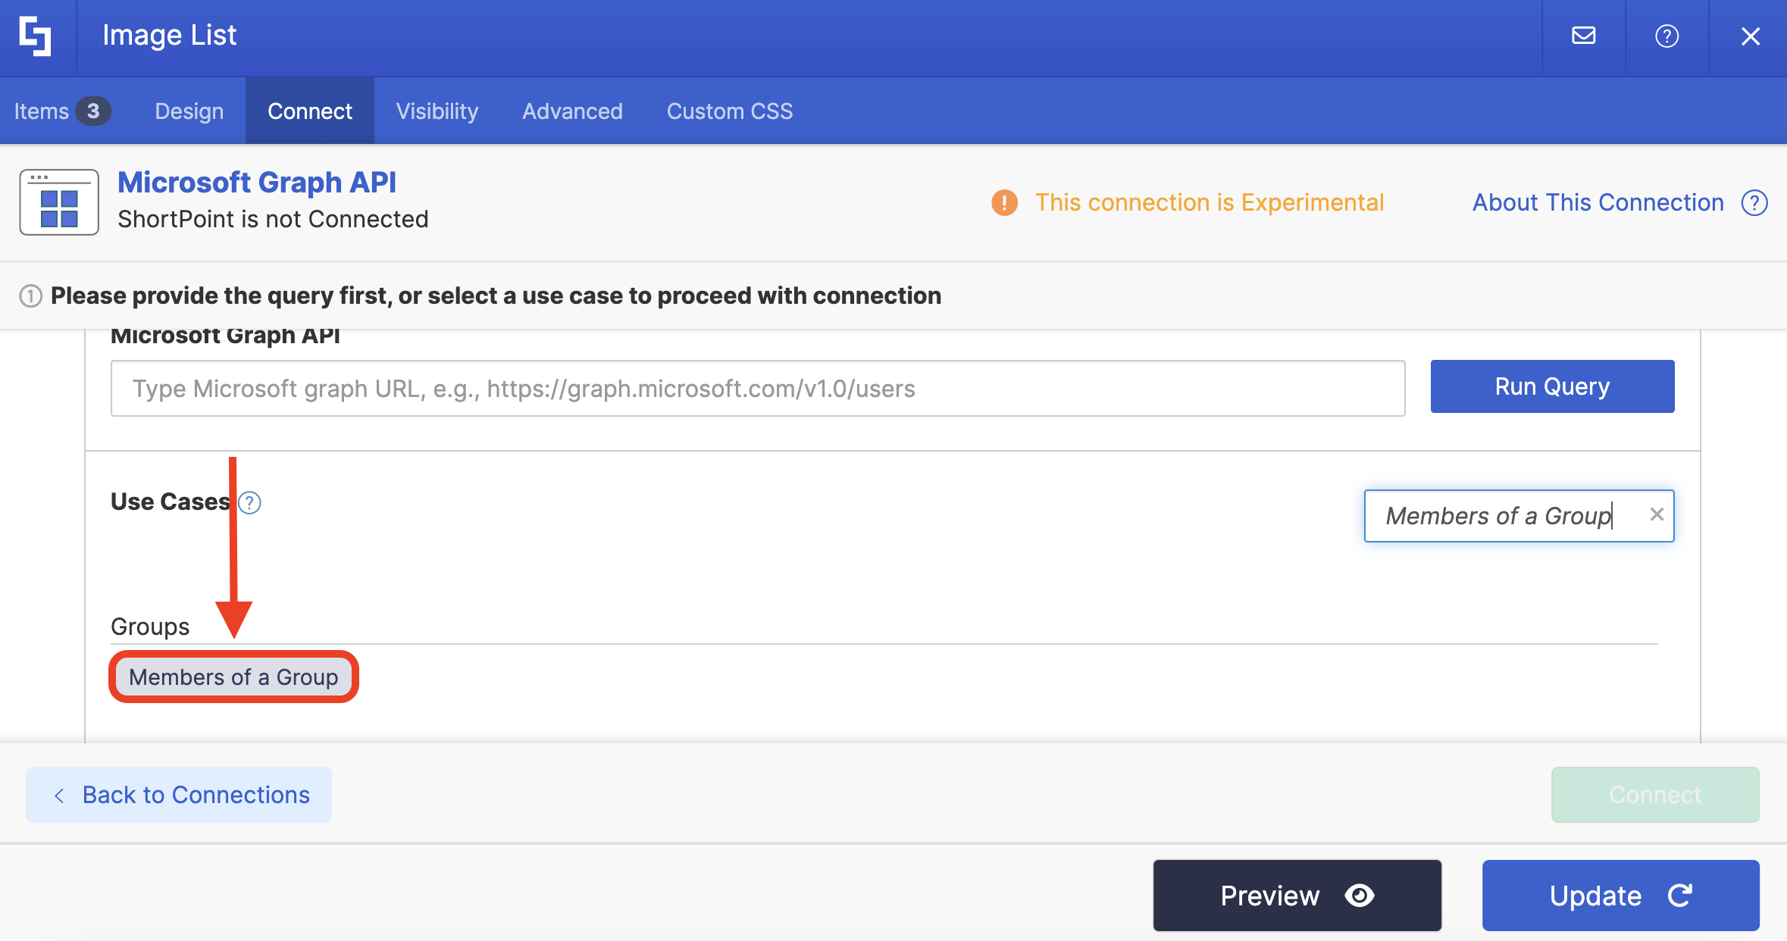Clear the use case search field
1787x941 pixels.
tap(1657, 514)
